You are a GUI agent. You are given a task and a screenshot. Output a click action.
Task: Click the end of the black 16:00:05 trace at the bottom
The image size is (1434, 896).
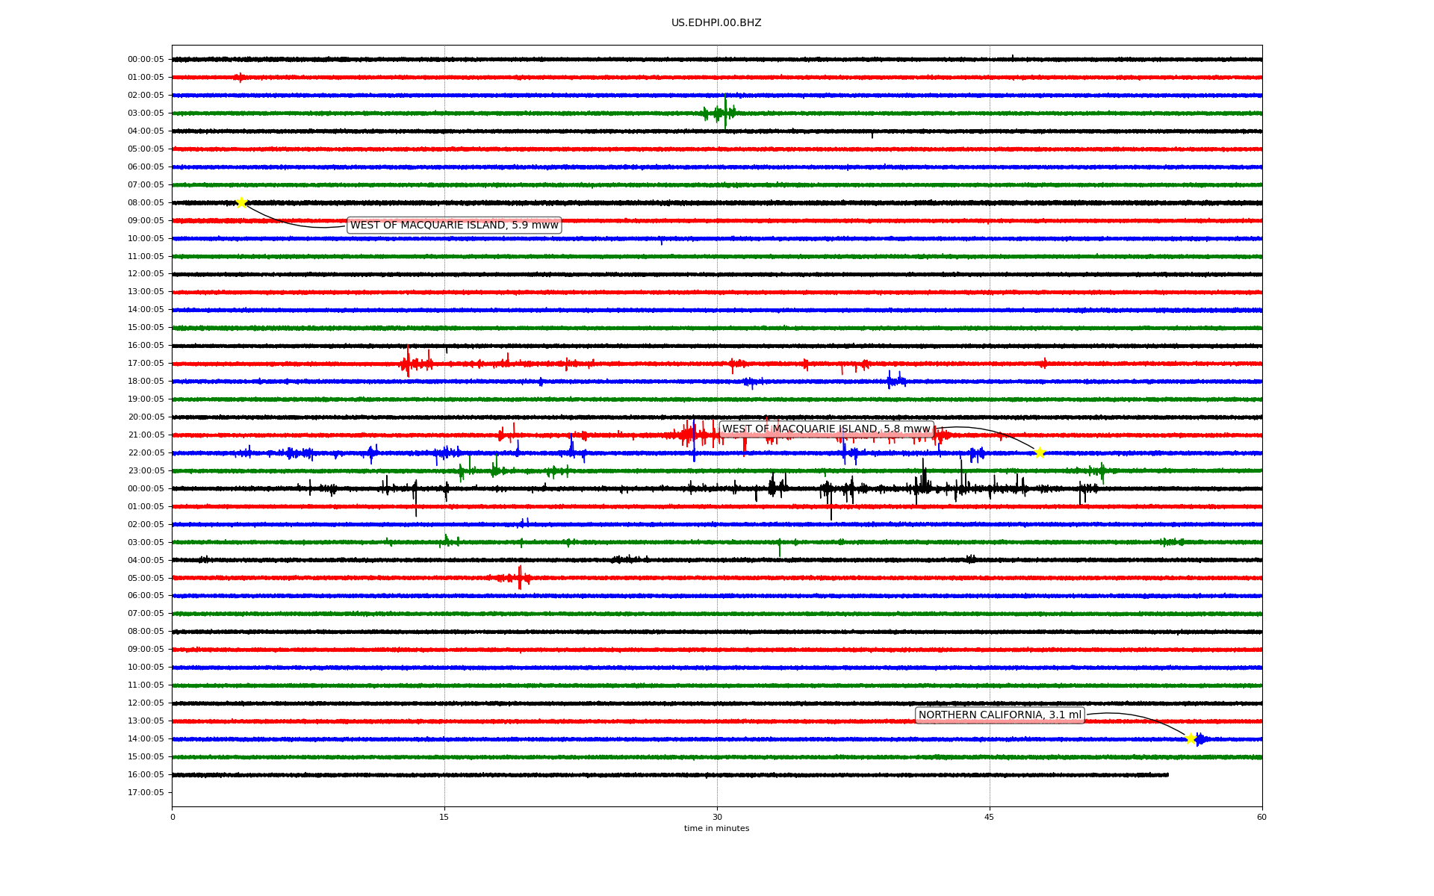coord(1167,775)
